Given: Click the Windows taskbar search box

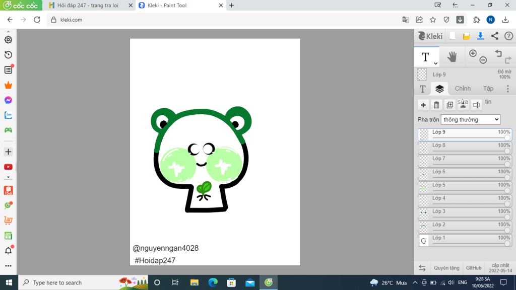Looking at the screenshot, I should 84,282.
